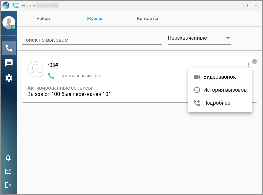Focus the Поиск по вызовам search field
Screen dimensions: 263x195
92,40
